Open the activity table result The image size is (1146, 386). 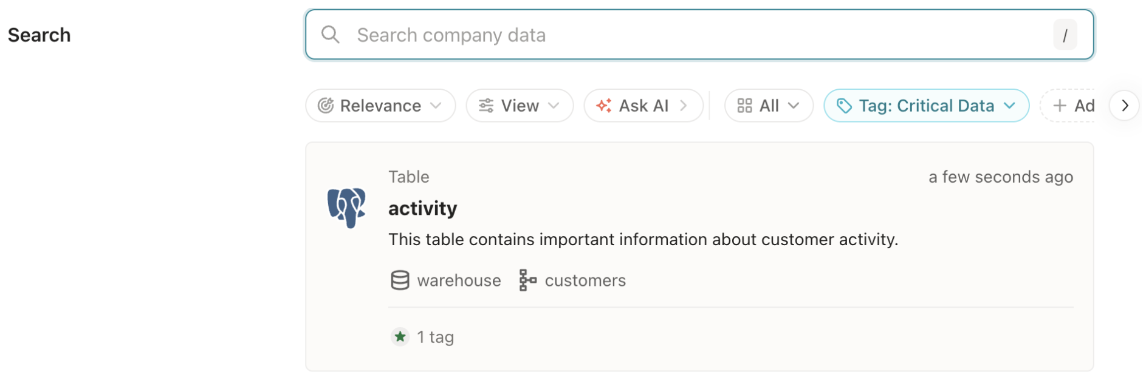click(x=422, y=208)
